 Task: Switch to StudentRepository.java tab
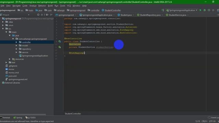[x=150, y=15]
